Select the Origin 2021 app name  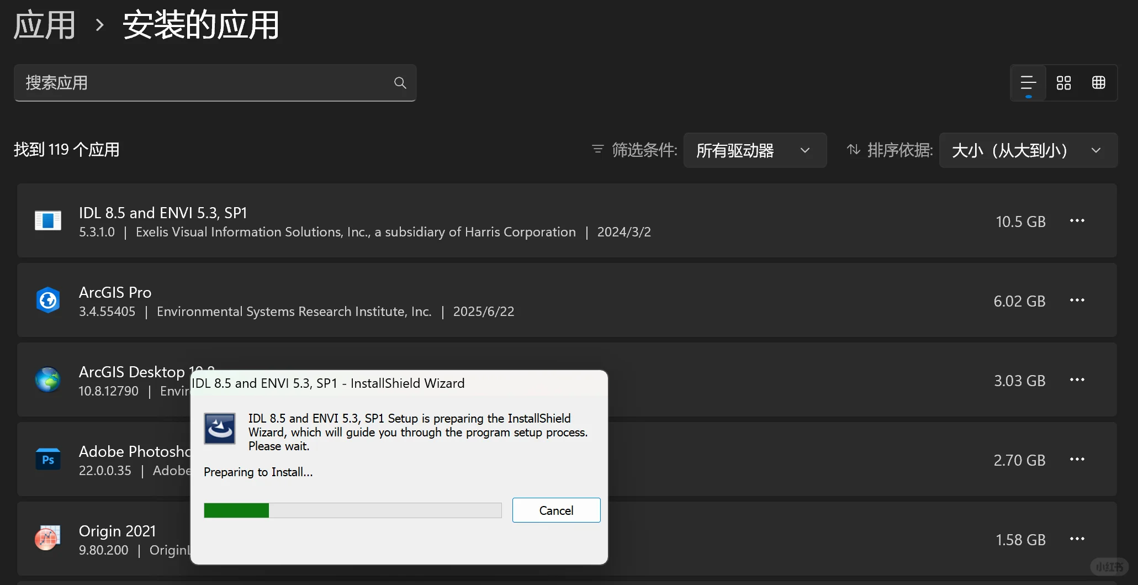click(117, 531)
